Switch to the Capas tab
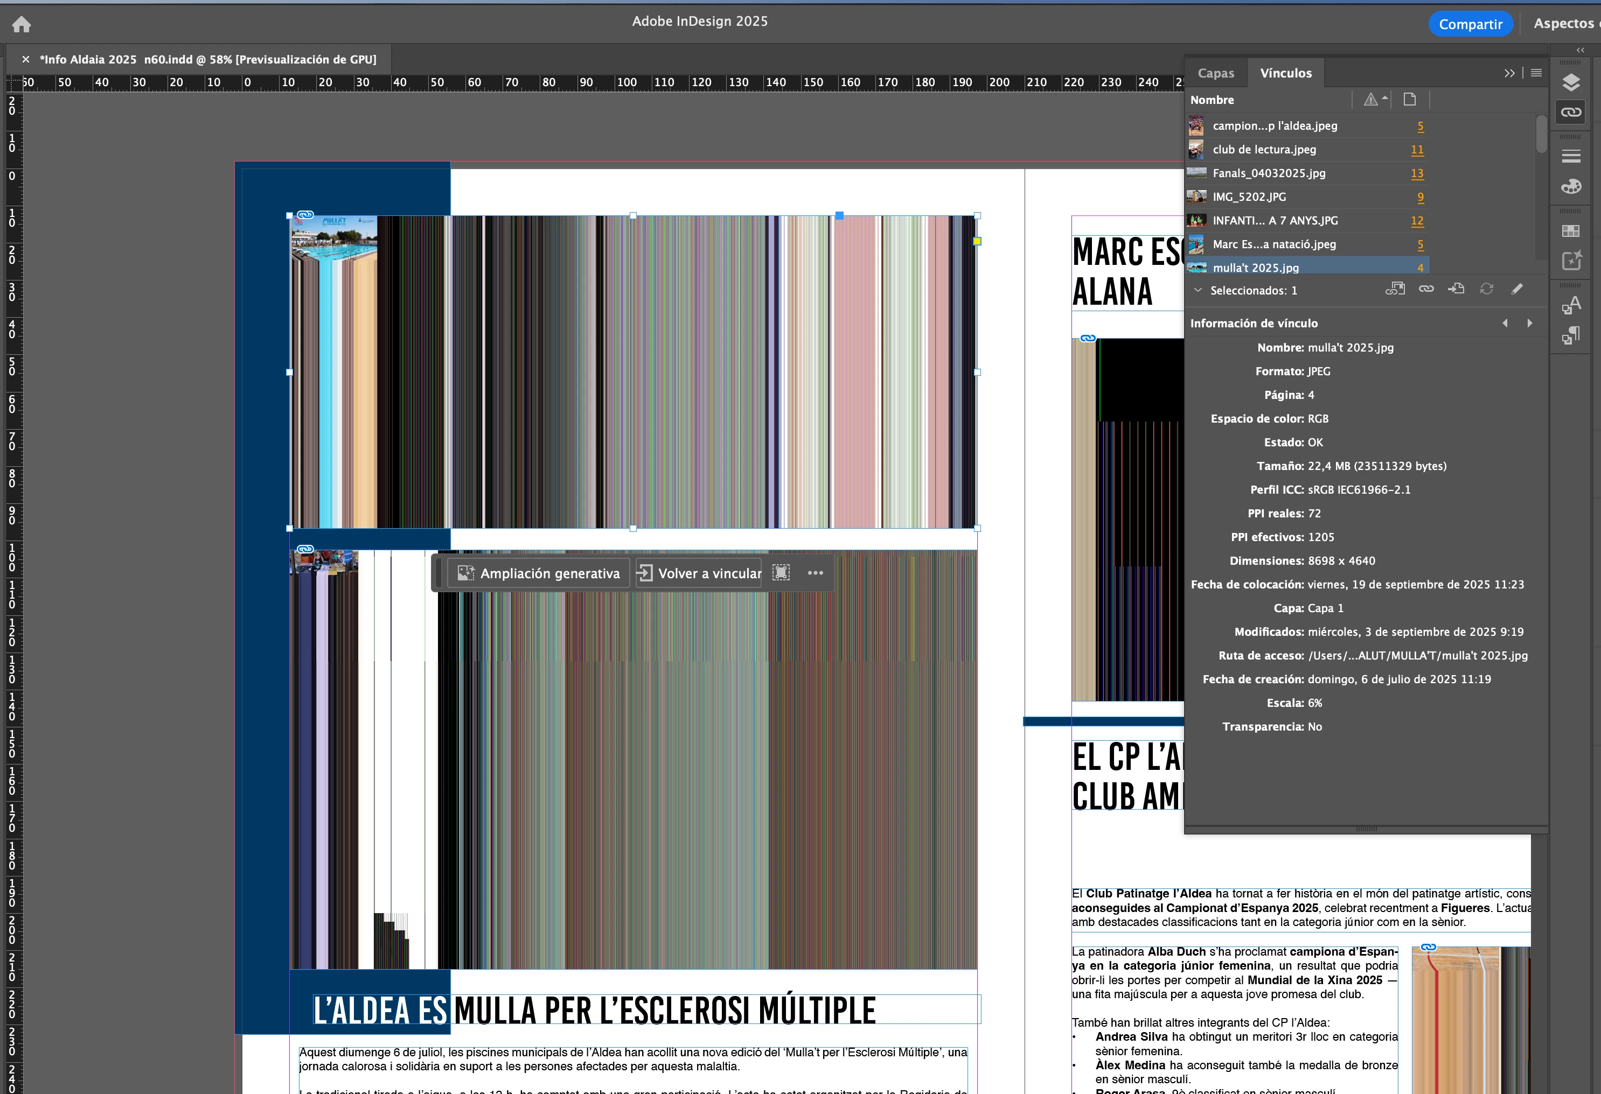This screenshot has width=1601, height=1094. click(1215, 73)
